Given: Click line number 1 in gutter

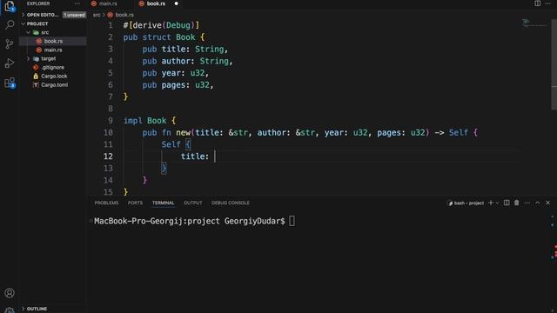Looking at the screenshot, I should pos(111,25).
